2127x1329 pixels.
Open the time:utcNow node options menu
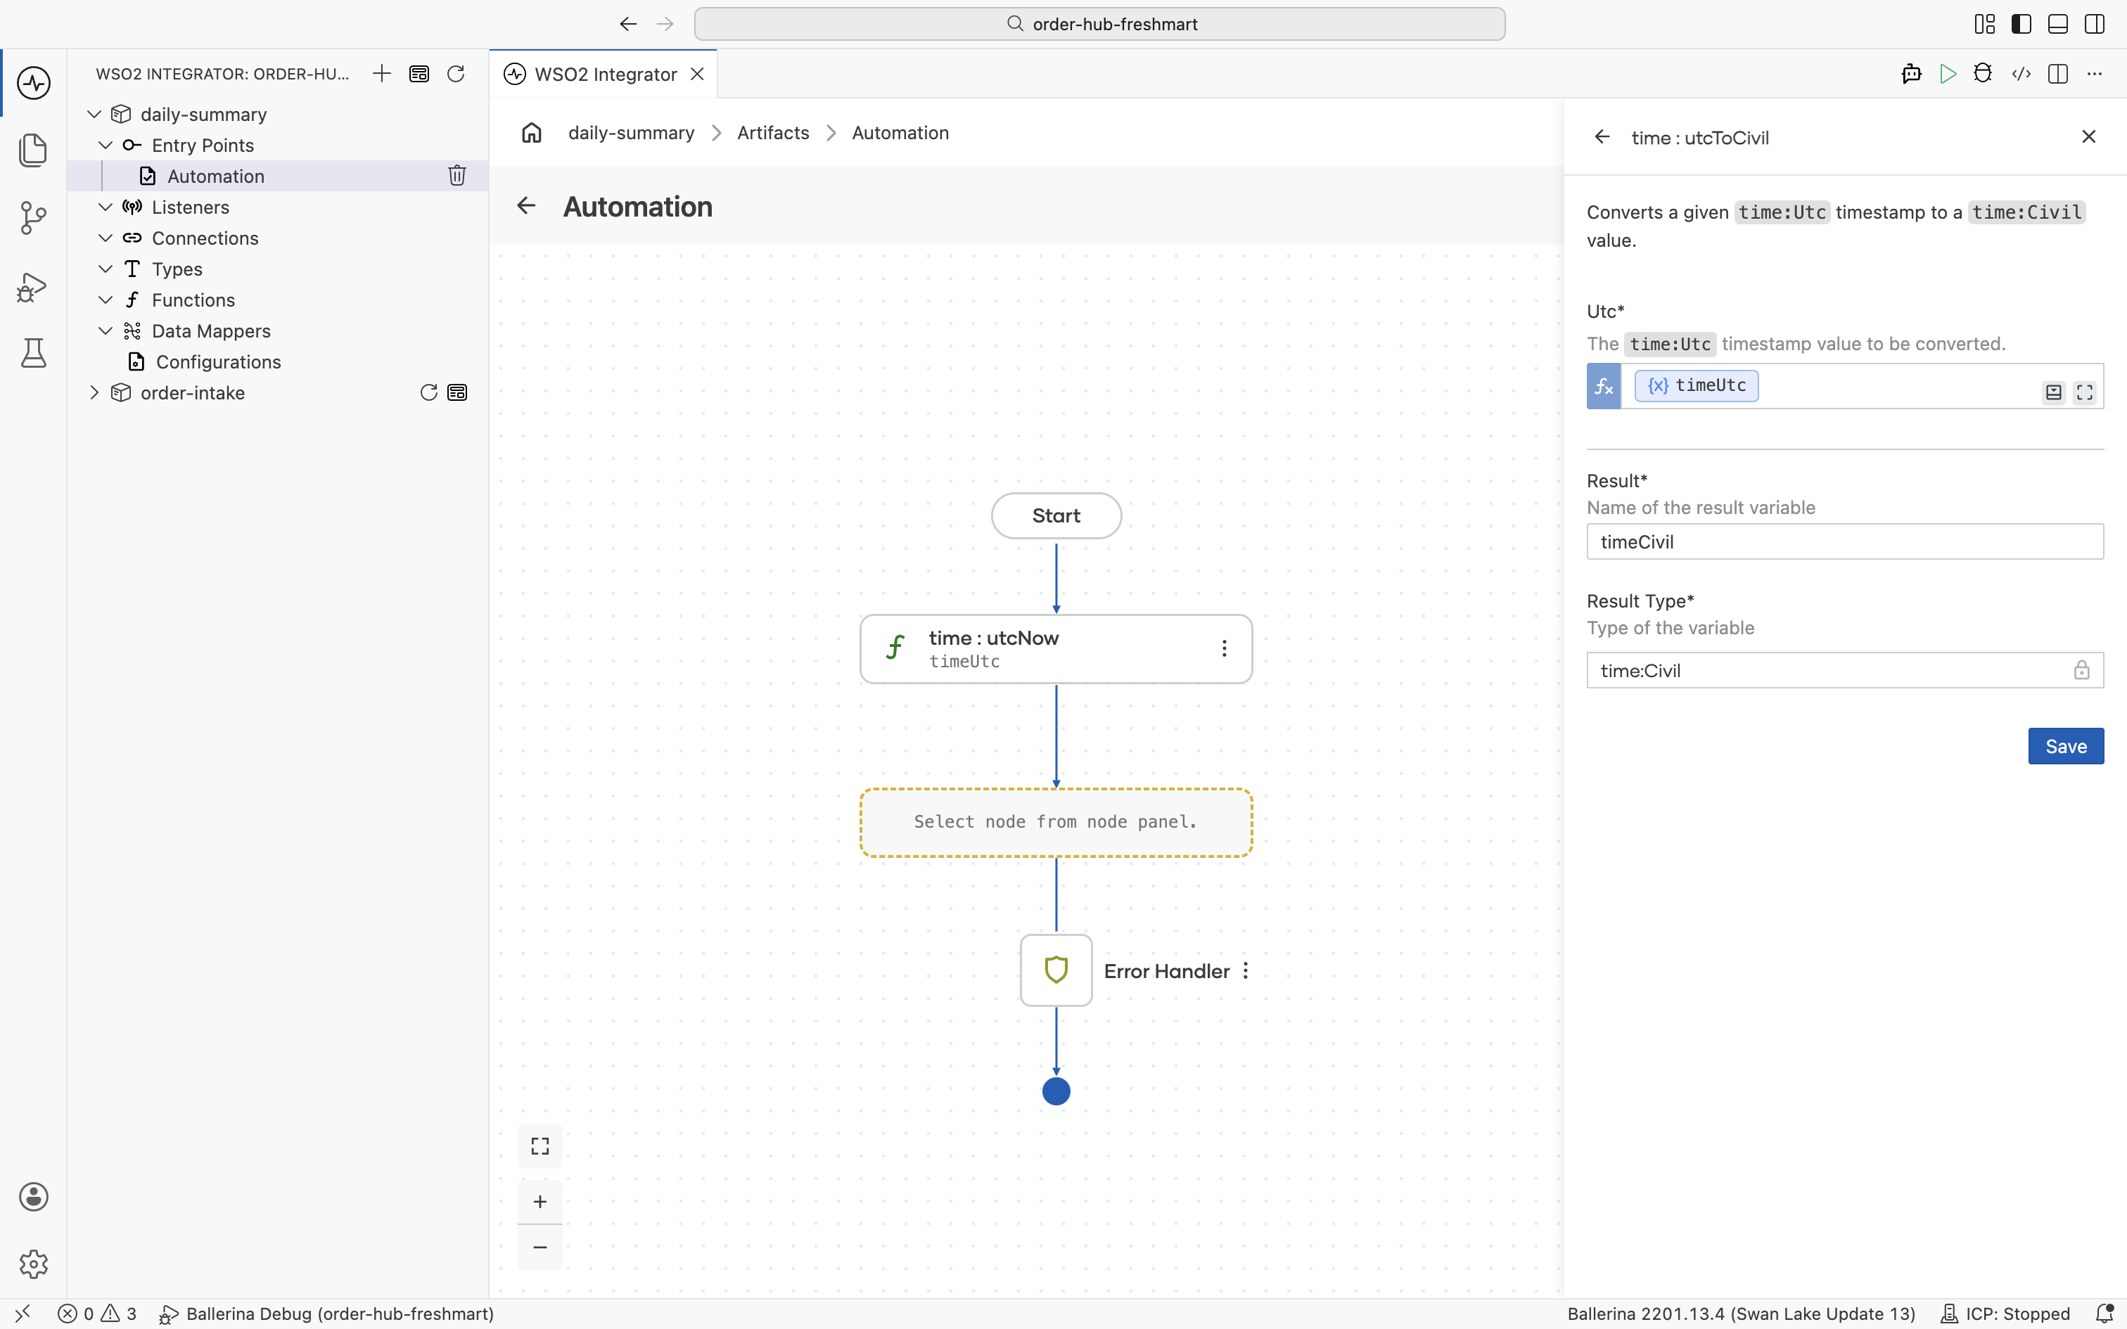(1225, 648)
